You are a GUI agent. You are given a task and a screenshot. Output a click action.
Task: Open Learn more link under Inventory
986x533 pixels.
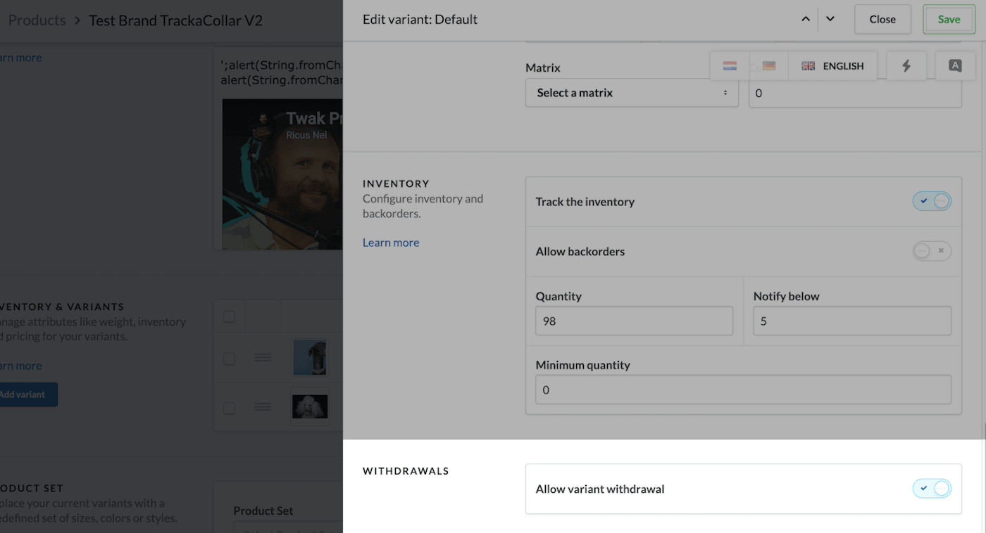(391, 243)
